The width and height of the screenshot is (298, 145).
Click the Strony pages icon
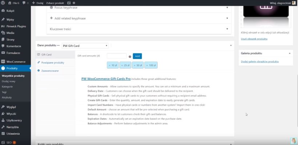point(3,40)
